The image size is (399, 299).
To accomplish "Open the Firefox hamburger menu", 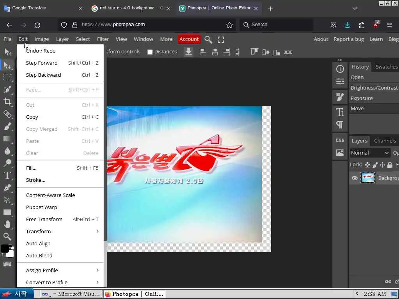I will pyautogui.click(x=390, y=25).
